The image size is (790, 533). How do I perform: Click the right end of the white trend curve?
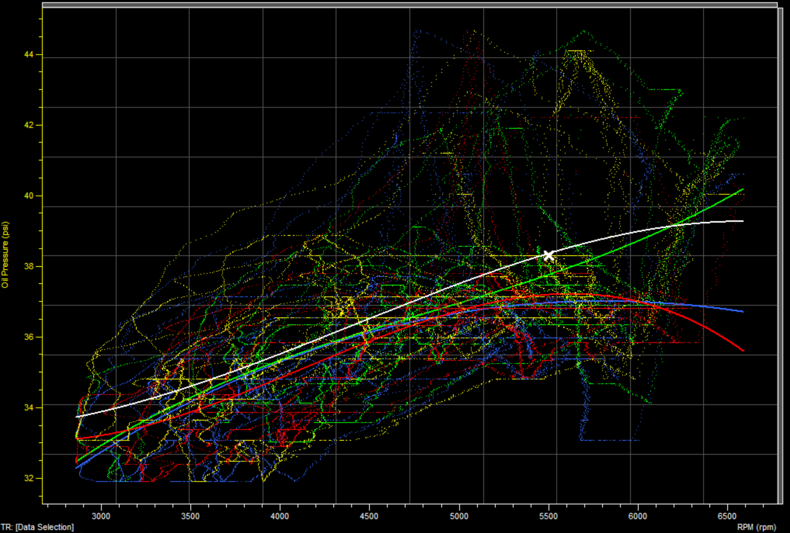coord(743,221)
